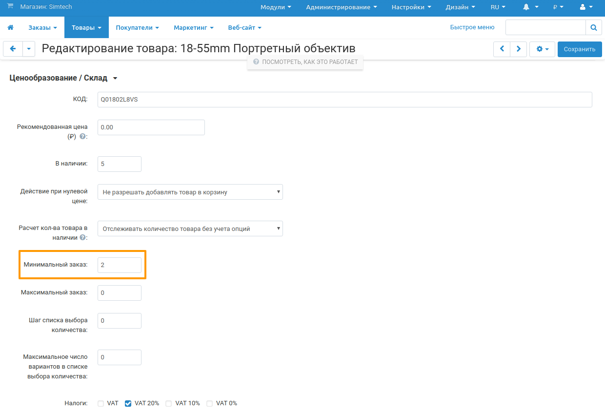605x416 pixels.
Task: Enable the VAT 0% checkbox
Action: coord(210,403)
